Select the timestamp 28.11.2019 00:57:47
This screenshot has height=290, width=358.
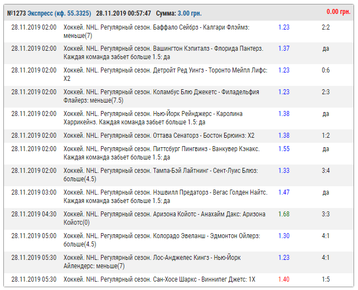point(124,13)
